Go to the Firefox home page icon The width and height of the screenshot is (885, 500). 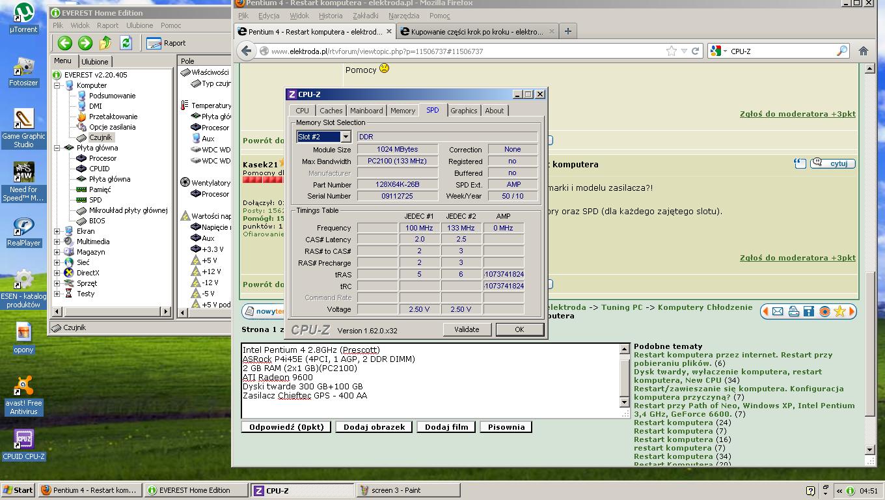(864, 51)
